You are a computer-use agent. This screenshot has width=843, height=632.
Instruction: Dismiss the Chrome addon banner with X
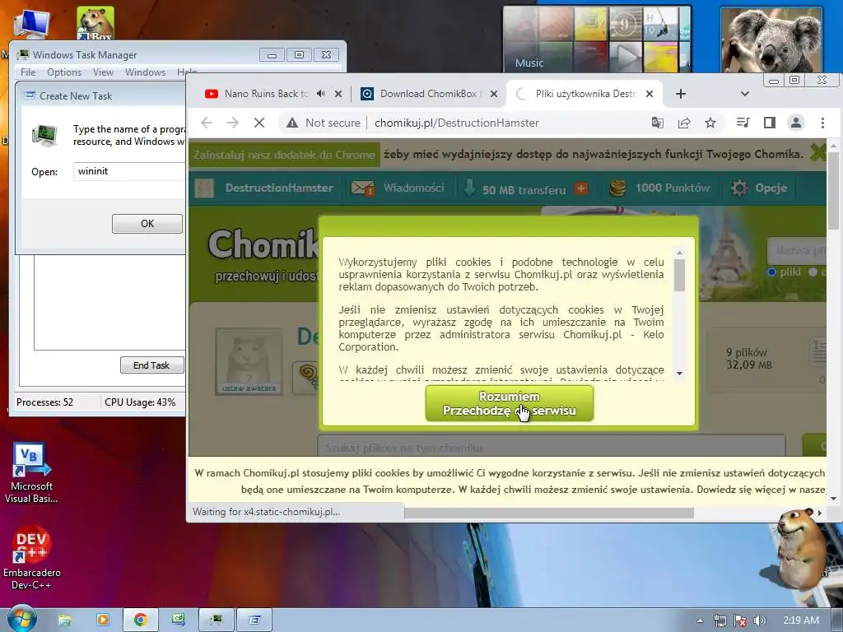[x=817, y=154]
